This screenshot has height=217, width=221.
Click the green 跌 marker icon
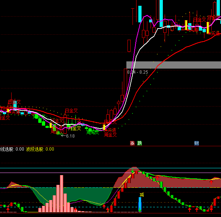tap(140, 143)
